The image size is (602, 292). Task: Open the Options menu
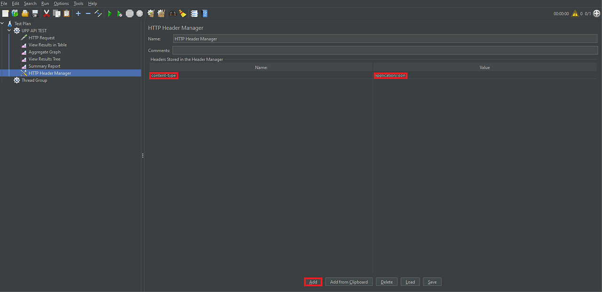point(61,3)
